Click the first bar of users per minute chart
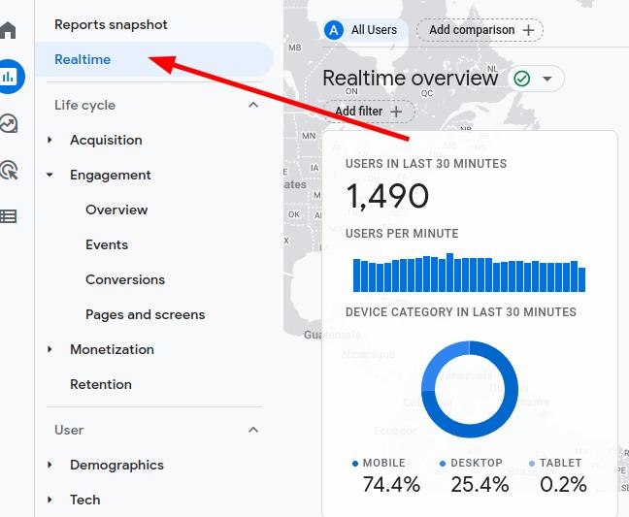Screen dimensions: 629x517 point(356,275)
